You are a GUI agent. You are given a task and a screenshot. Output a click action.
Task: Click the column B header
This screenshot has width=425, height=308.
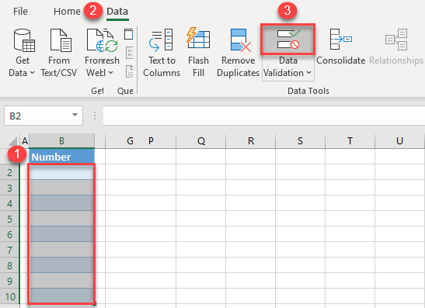(x=61, y=140)
